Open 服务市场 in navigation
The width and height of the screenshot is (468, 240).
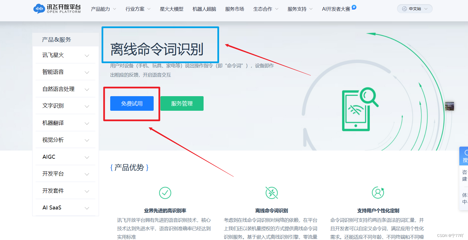click(234, 9)
